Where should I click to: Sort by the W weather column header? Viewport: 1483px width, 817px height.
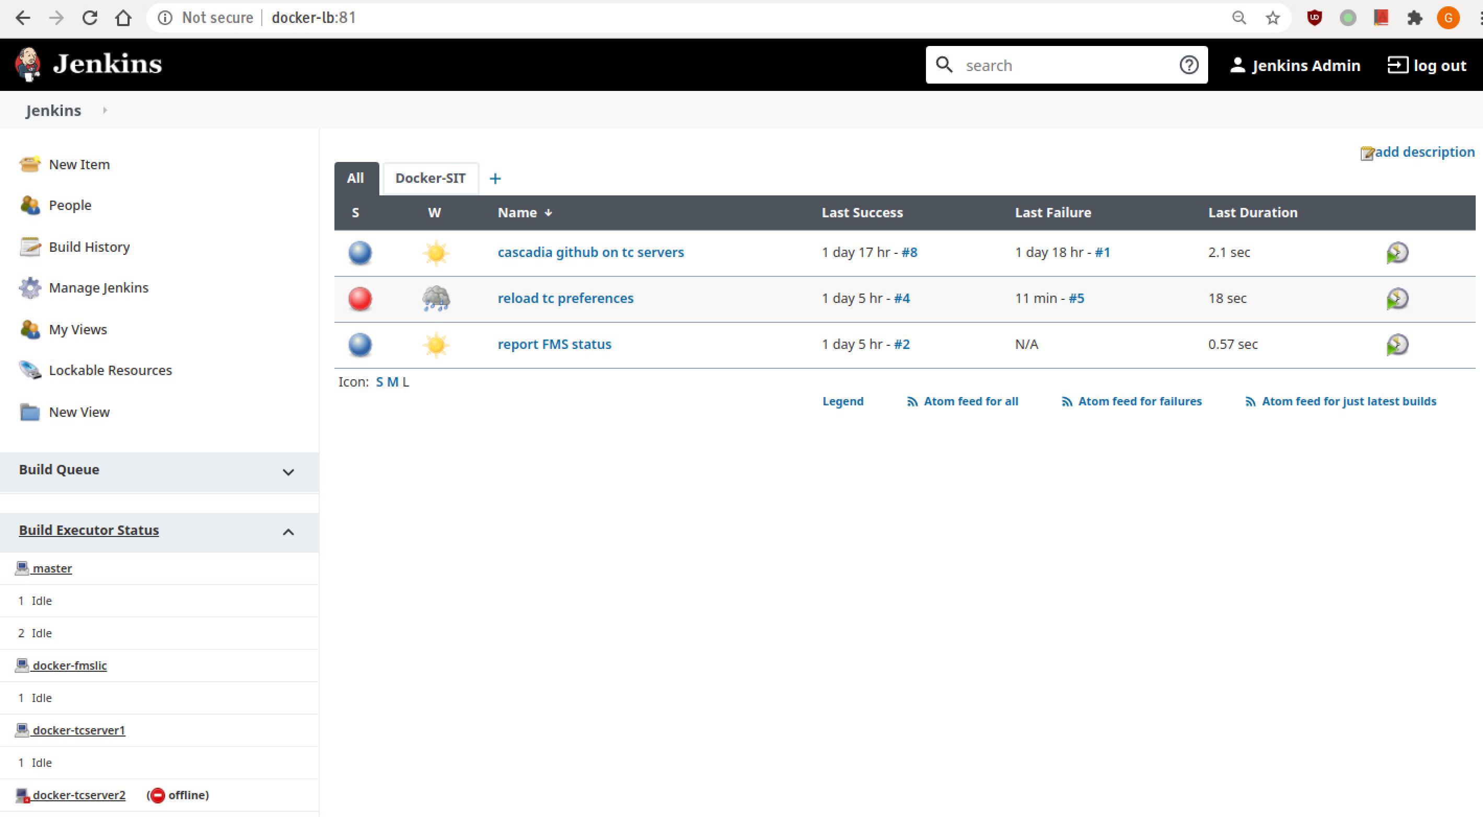435,213
